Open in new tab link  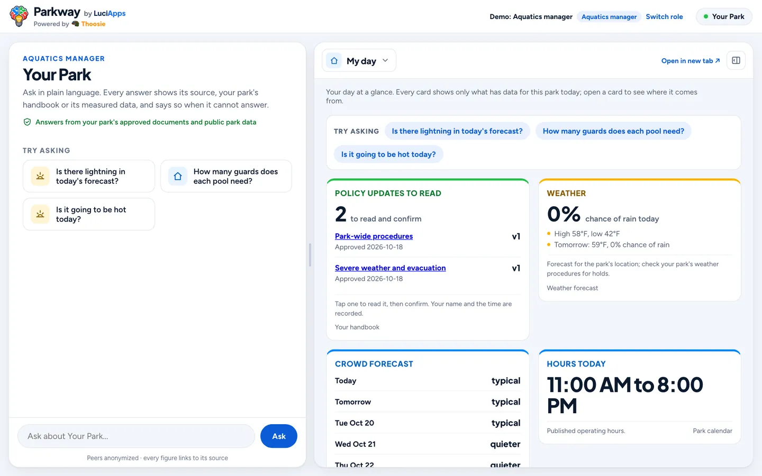(x=691, y=61)
